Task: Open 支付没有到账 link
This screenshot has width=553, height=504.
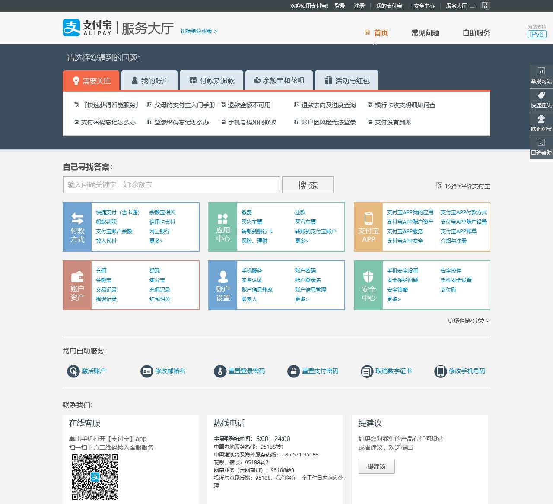Action: [x=393, y=122]
